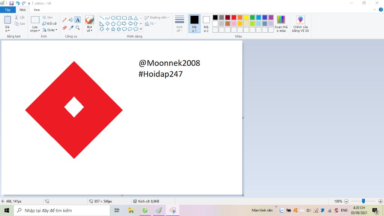Open Chỉnh sửa bằng Vẽ 3D

click(x=300, y=24)
